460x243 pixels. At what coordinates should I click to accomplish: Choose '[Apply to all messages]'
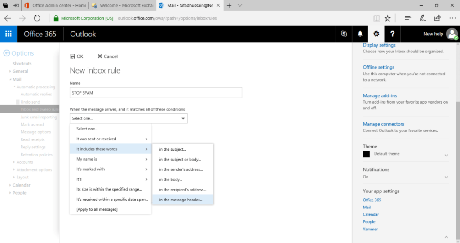[111, 209]
